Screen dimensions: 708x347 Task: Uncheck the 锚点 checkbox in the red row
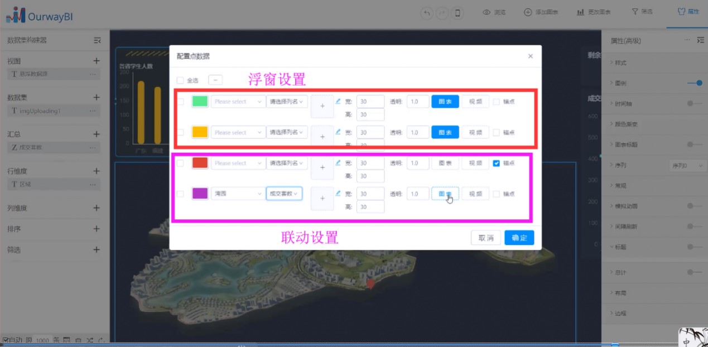(497, 163)
